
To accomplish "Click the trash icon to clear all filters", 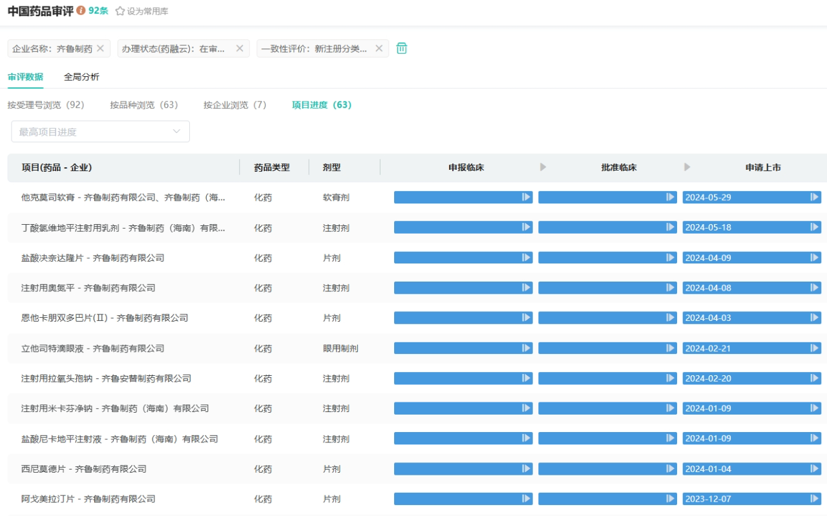I will pos(401,48).
